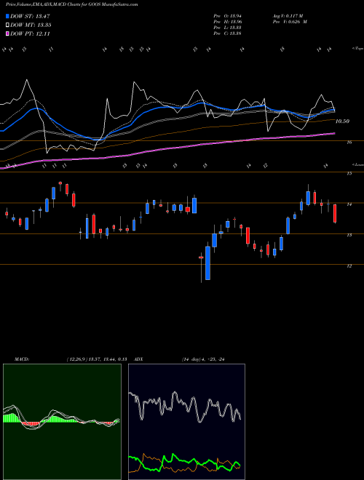Viewport: 364px width, 480px height.
Task: Click the MACD panel title label
Action: pos(22,359)
